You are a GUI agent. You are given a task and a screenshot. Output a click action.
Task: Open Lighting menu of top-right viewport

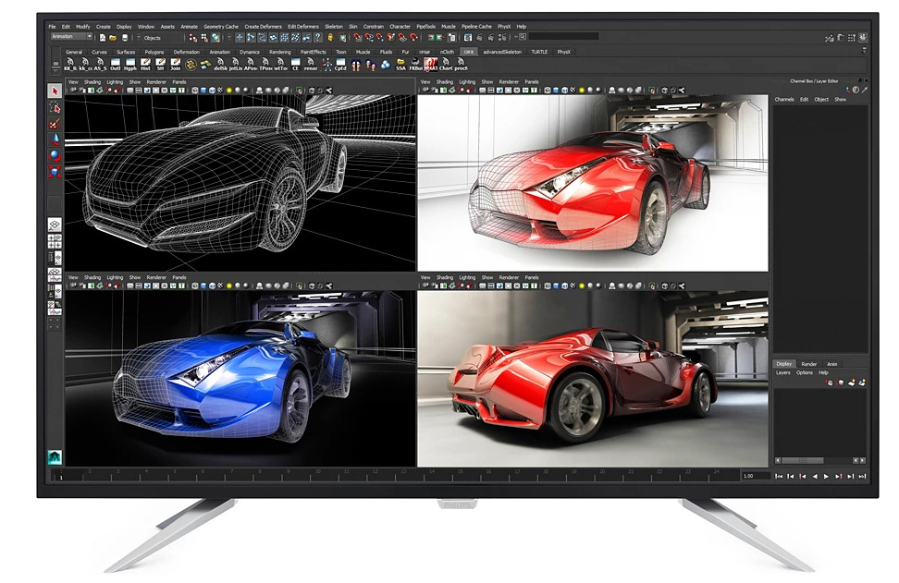click(x=467, y=82)
